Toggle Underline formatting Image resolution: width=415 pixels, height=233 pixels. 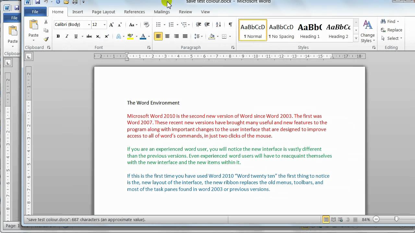coord(76,36)
